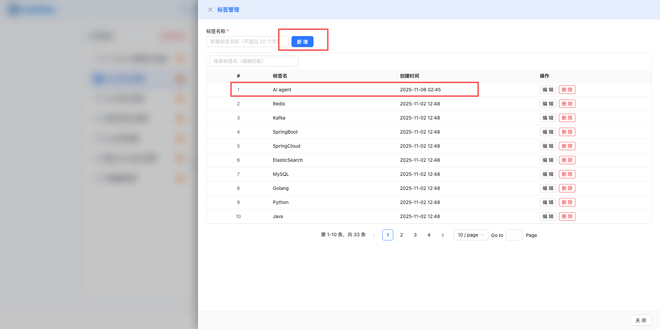Edit the ElasticSearch tag
This screenshot has width=660, height=329.
pyautogui.click(x=548, y=160)
